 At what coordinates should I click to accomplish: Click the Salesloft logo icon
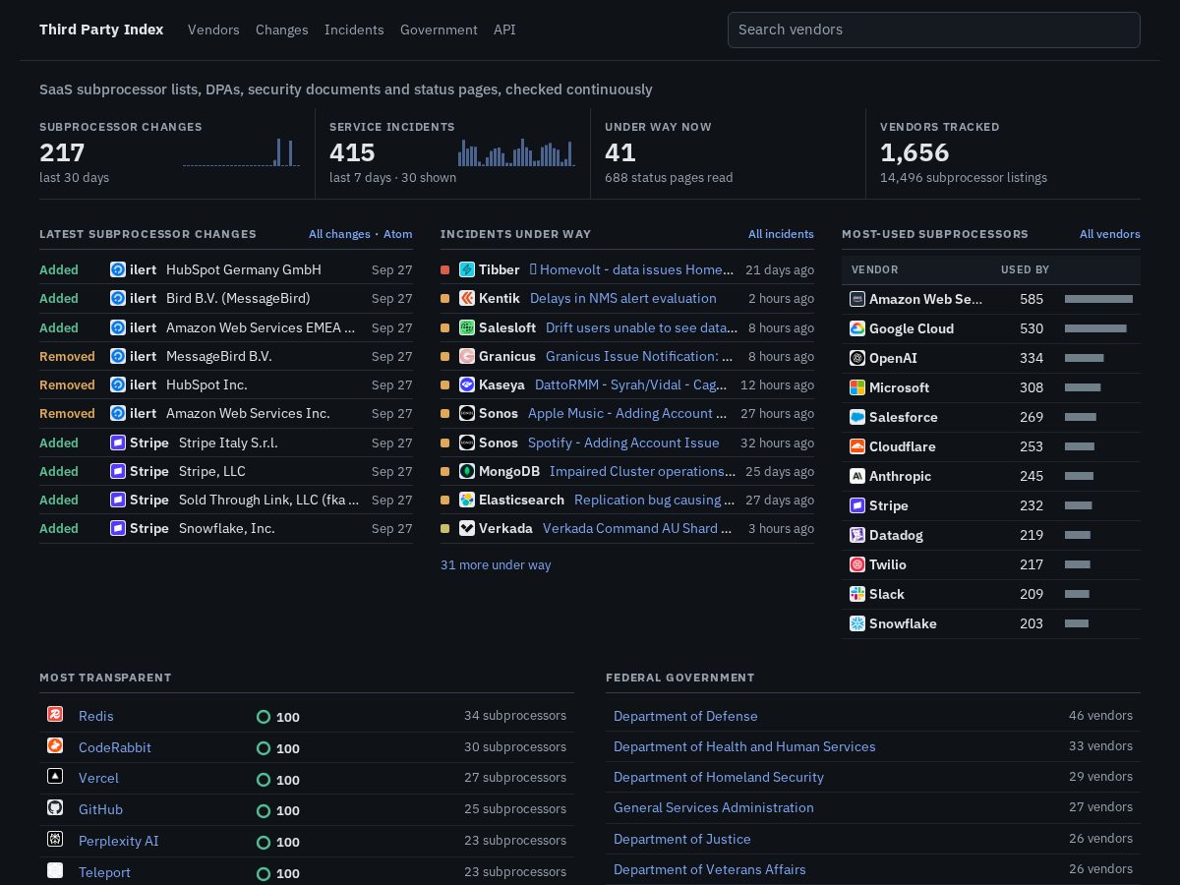(467, 327)
